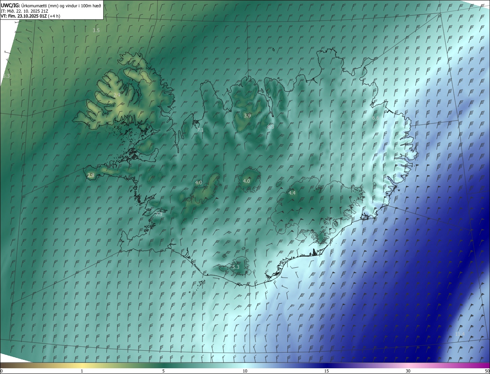Click the 3.5 value label on map

pyautogui.click(x=96, y=30)
